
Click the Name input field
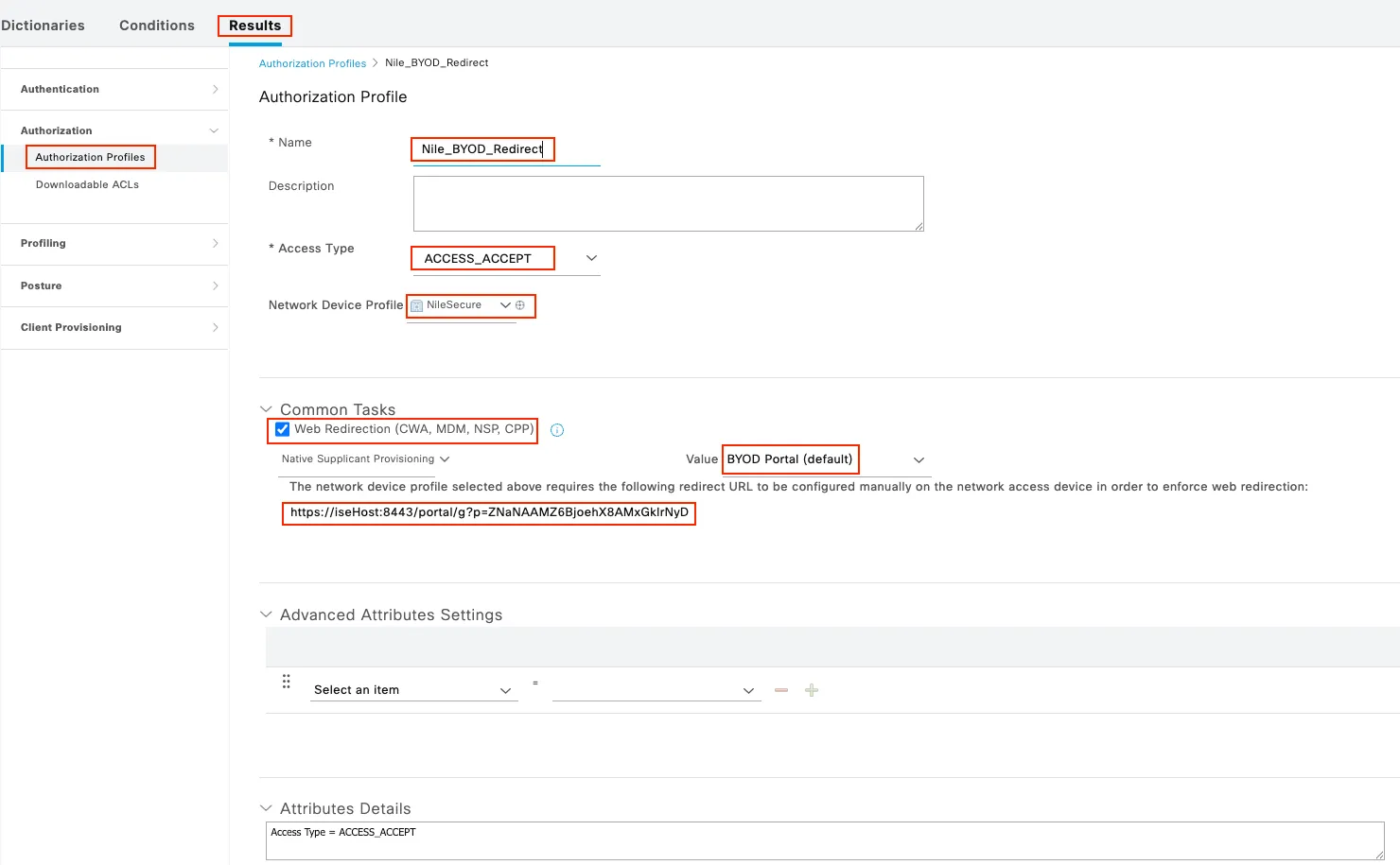click(x=506, y=149)
